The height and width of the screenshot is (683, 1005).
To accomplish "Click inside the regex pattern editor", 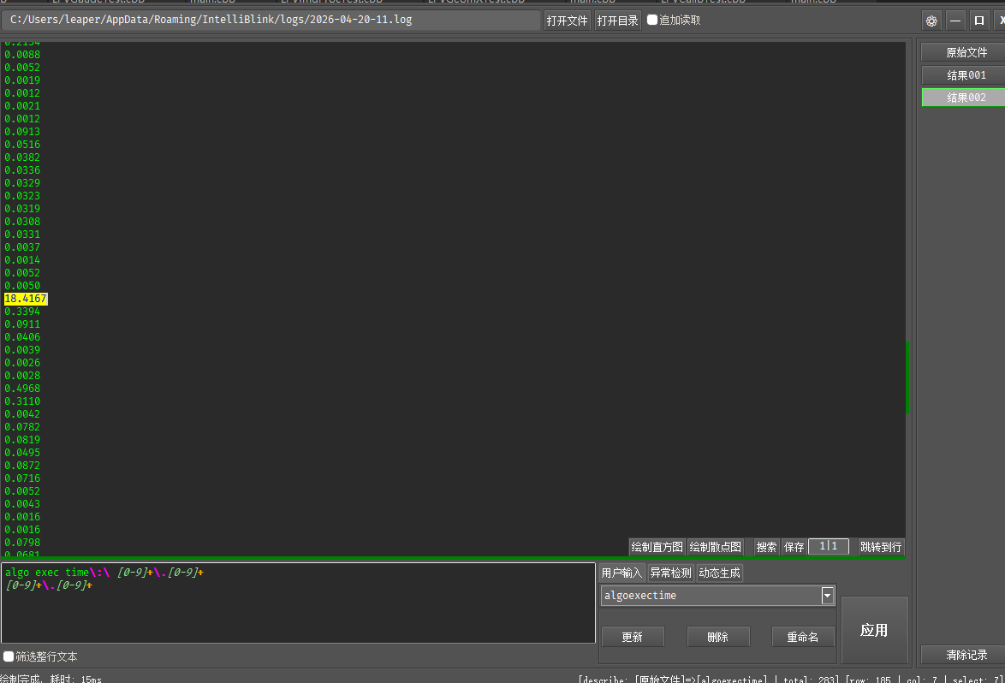I will coord(299,603).
